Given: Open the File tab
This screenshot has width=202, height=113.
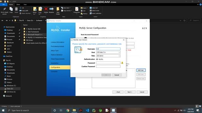Looking at the screenshot, I should point(3,4).
